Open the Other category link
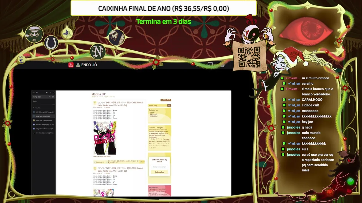Image resolution: width=362 pixels, height=203 pixels. coord(154,116)
